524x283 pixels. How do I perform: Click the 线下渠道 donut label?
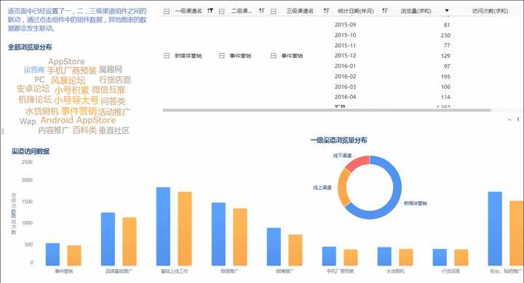342,156
